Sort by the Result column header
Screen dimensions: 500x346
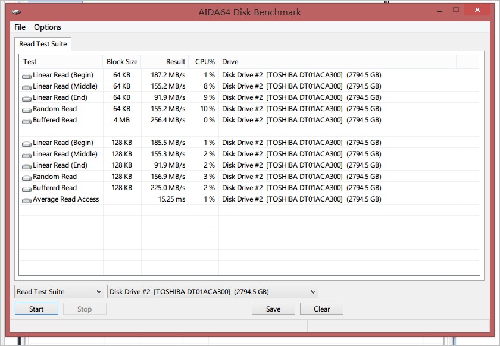165,62
